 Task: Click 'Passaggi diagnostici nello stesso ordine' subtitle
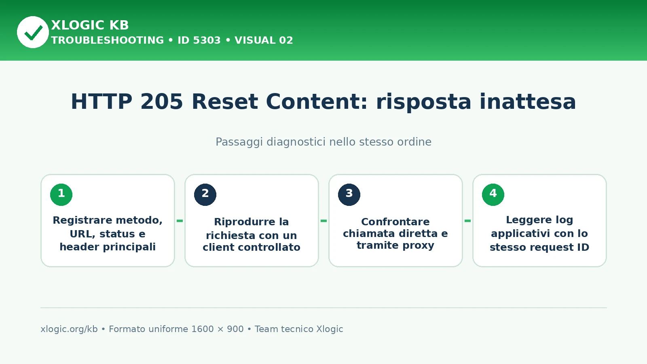pyautogui.click(x=323, y=142)
